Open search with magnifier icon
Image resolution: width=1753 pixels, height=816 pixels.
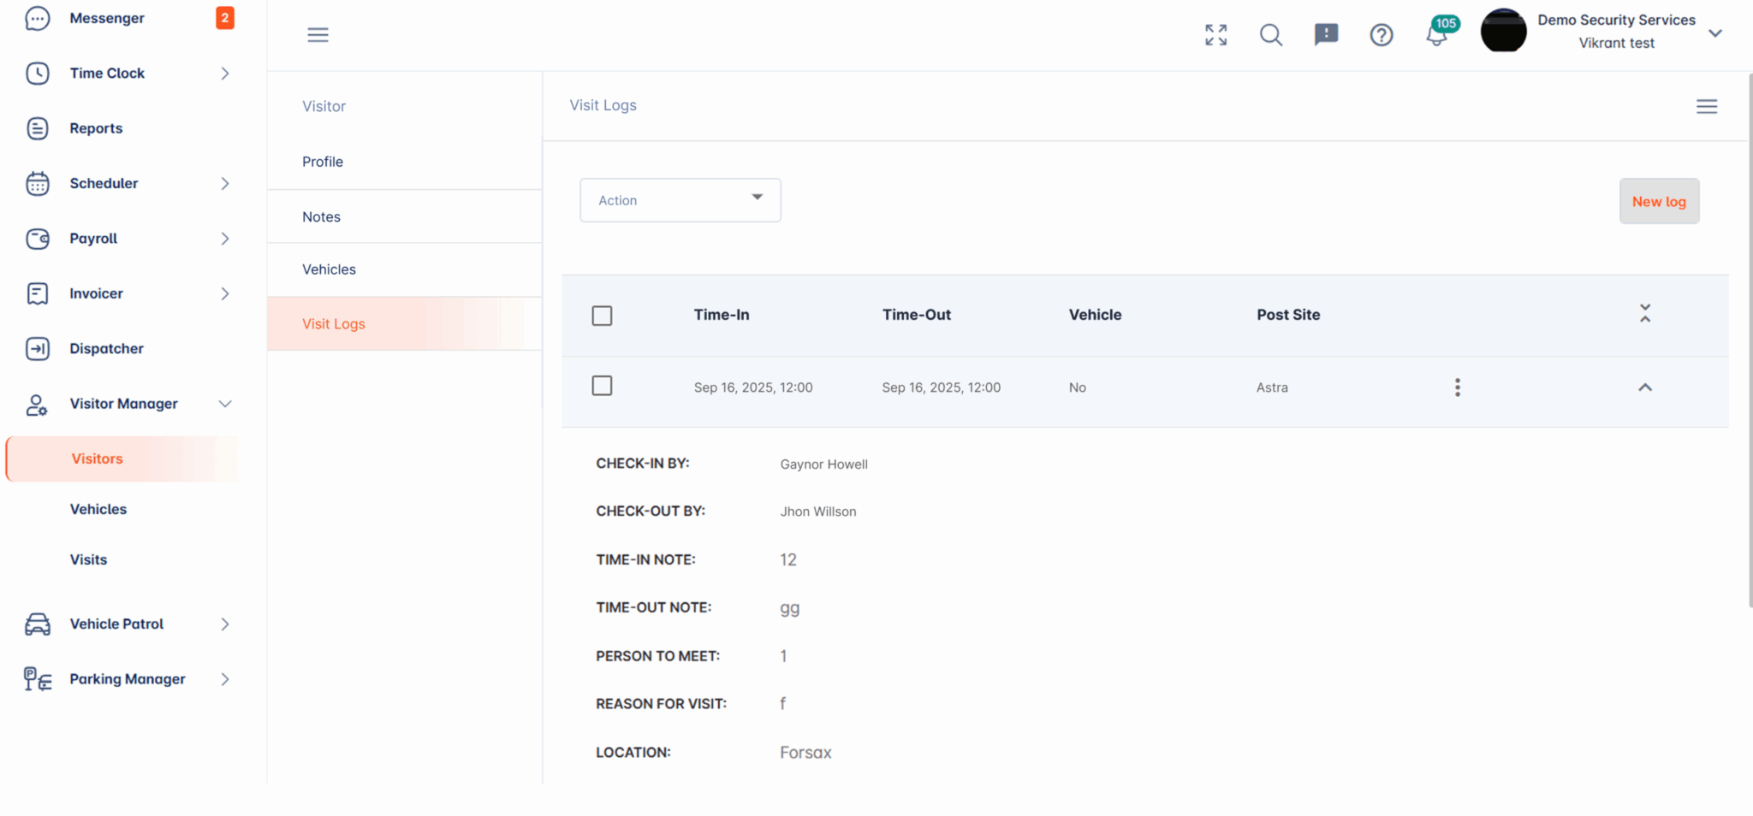point(1271,34)
